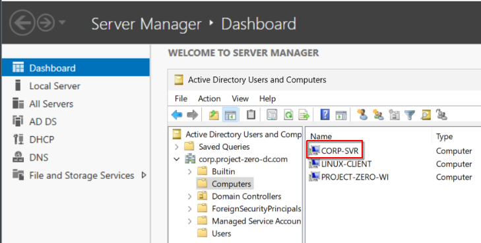Click the Local Server icon
This screenshot has height=243, width=481.
tap(18, 86)
